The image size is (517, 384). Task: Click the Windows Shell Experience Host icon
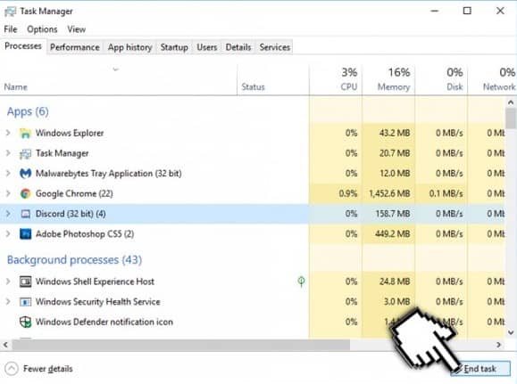[x=25, y=282]
